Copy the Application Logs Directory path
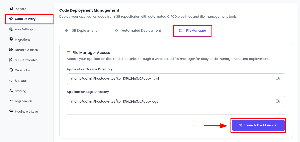This screenshot has height=142, width=300. point(277,102)
